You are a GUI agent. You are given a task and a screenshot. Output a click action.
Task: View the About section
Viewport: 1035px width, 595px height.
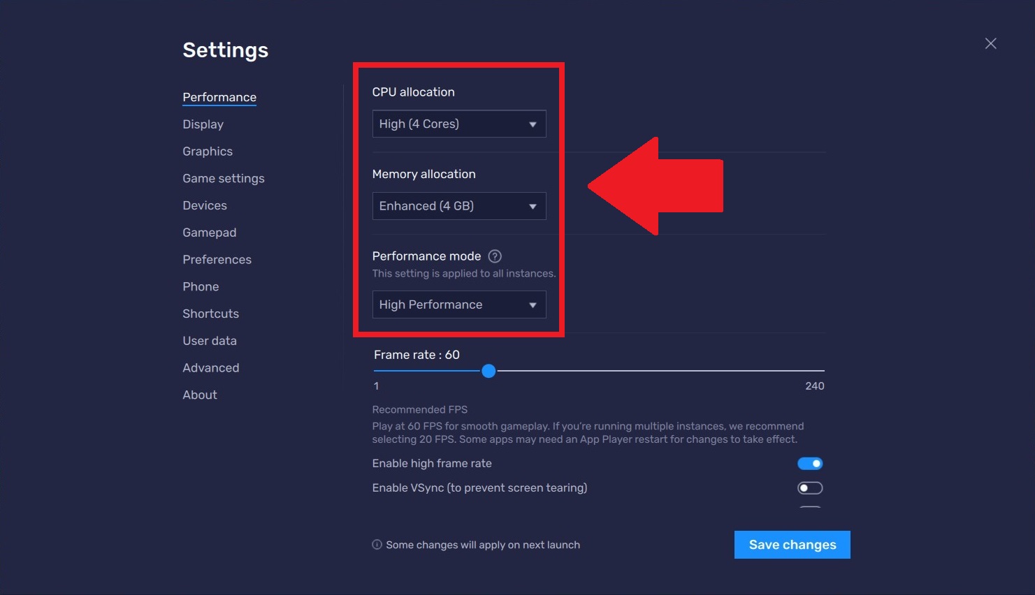tap(199, 395)
